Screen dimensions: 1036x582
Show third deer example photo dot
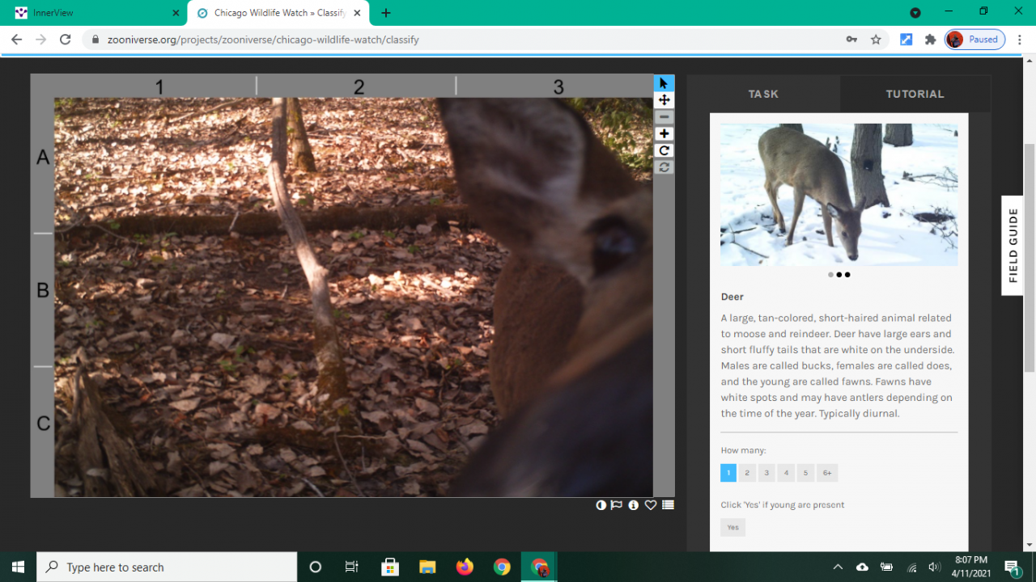847,275
